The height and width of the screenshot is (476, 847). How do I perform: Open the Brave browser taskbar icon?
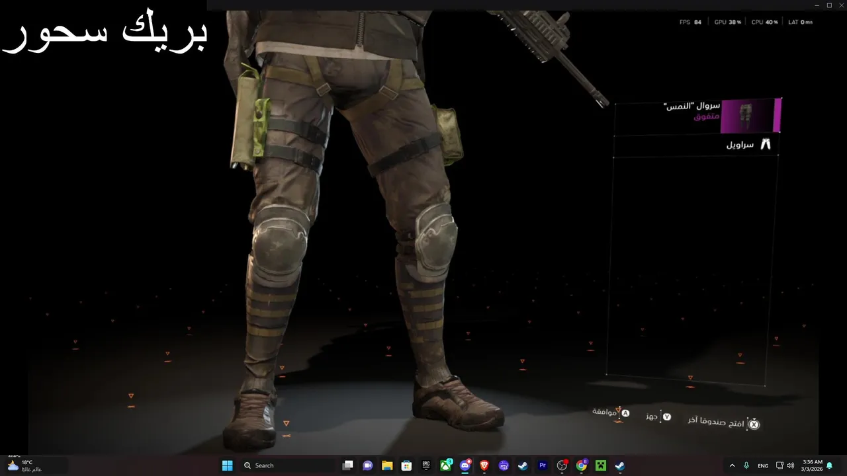click(x=484, y=465)
